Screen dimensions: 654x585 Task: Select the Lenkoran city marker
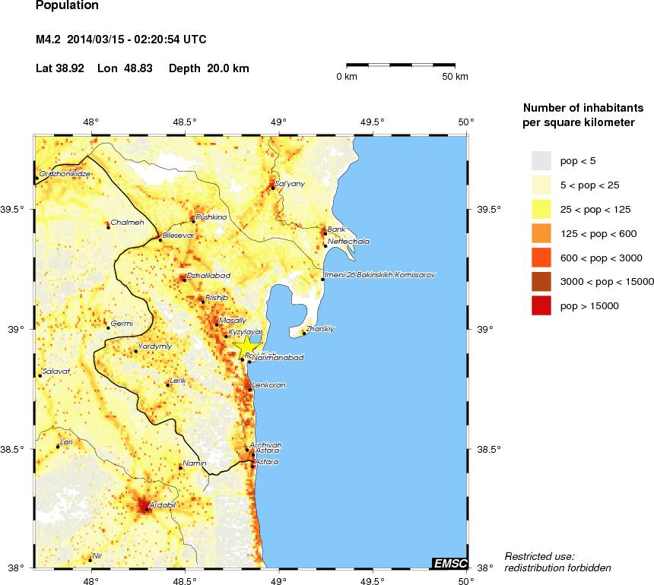[x=250, y=390]
